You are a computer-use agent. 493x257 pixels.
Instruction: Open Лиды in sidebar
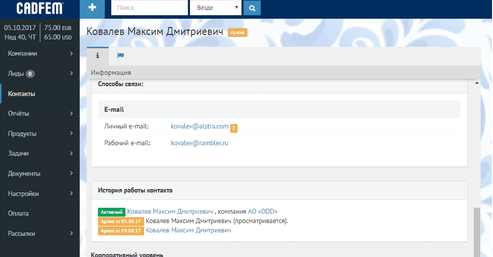tap(16, 74)
